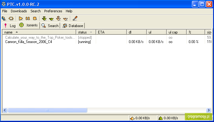The image size is (214, 122).
Task: Click the green single down-arrow toolbar icon
Action: (51, 19)
